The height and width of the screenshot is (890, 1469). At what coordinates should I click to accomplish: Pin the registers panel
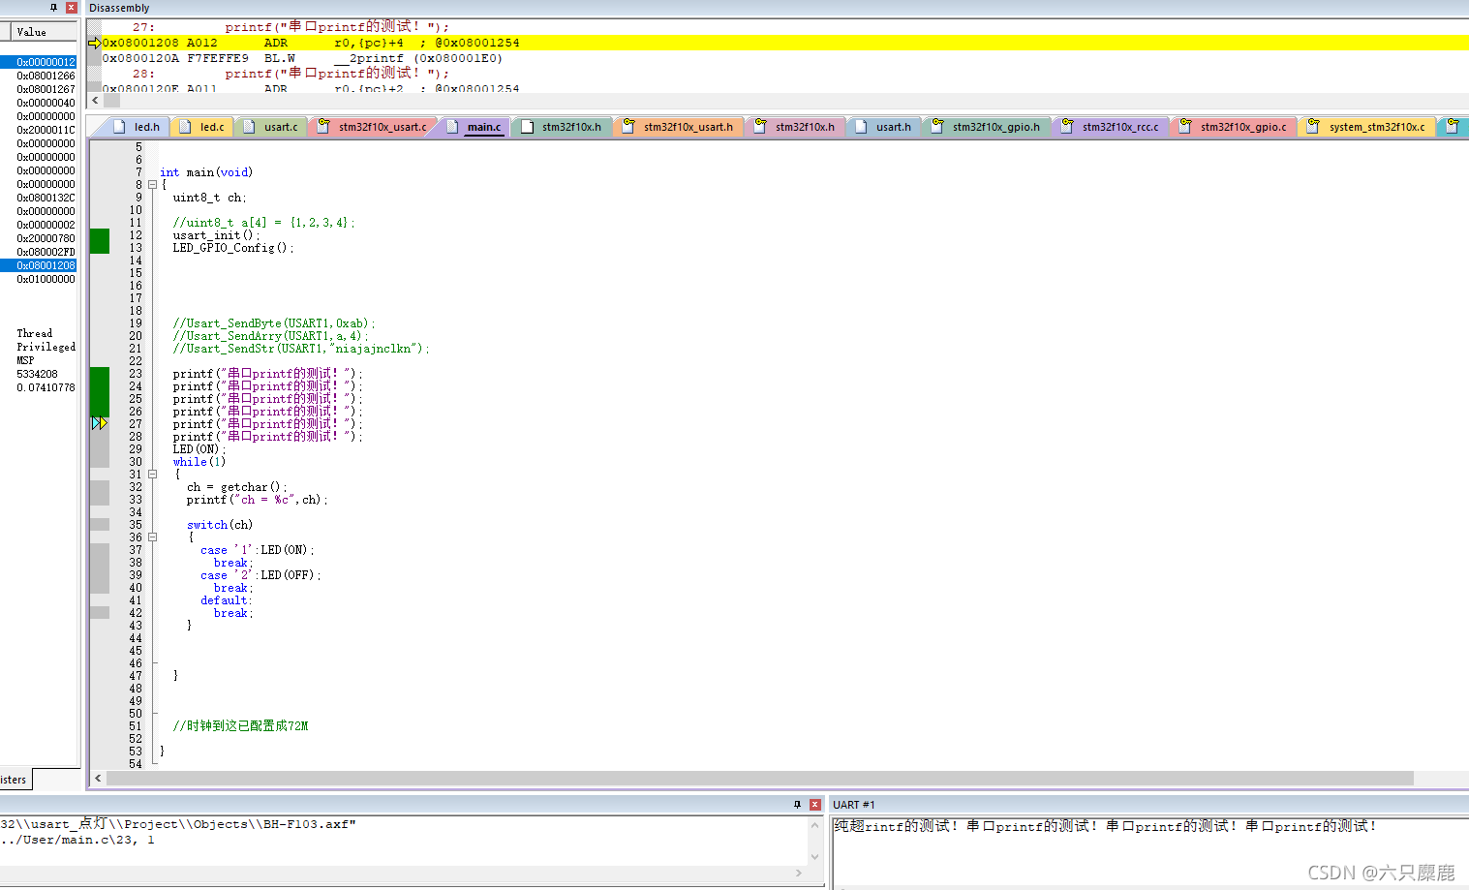coord(53,8)
